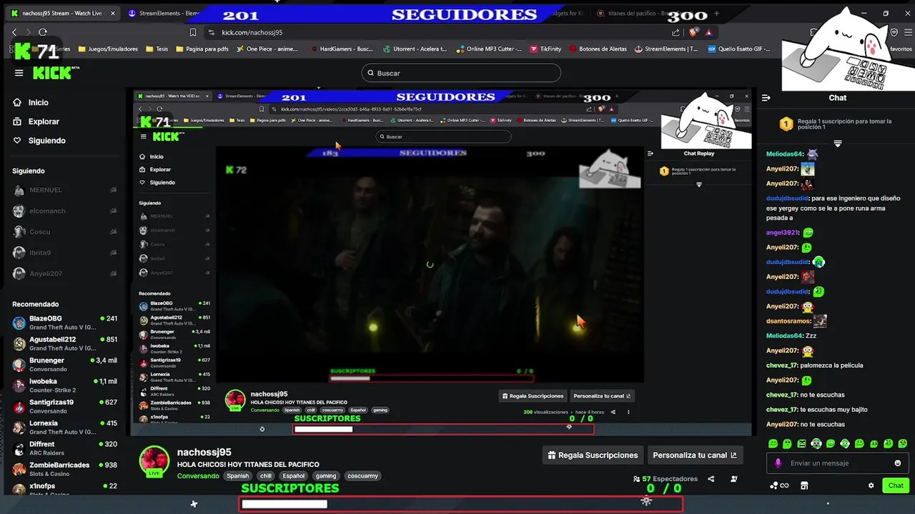Open Pagina para pdfs bookmark folder
This screenshot has width=915, height=514.
coord(202,49)
